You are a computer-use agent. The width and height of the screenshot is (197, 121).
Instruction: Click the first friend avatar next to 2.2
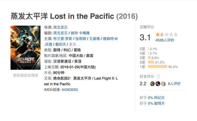(x=152, y=83)
